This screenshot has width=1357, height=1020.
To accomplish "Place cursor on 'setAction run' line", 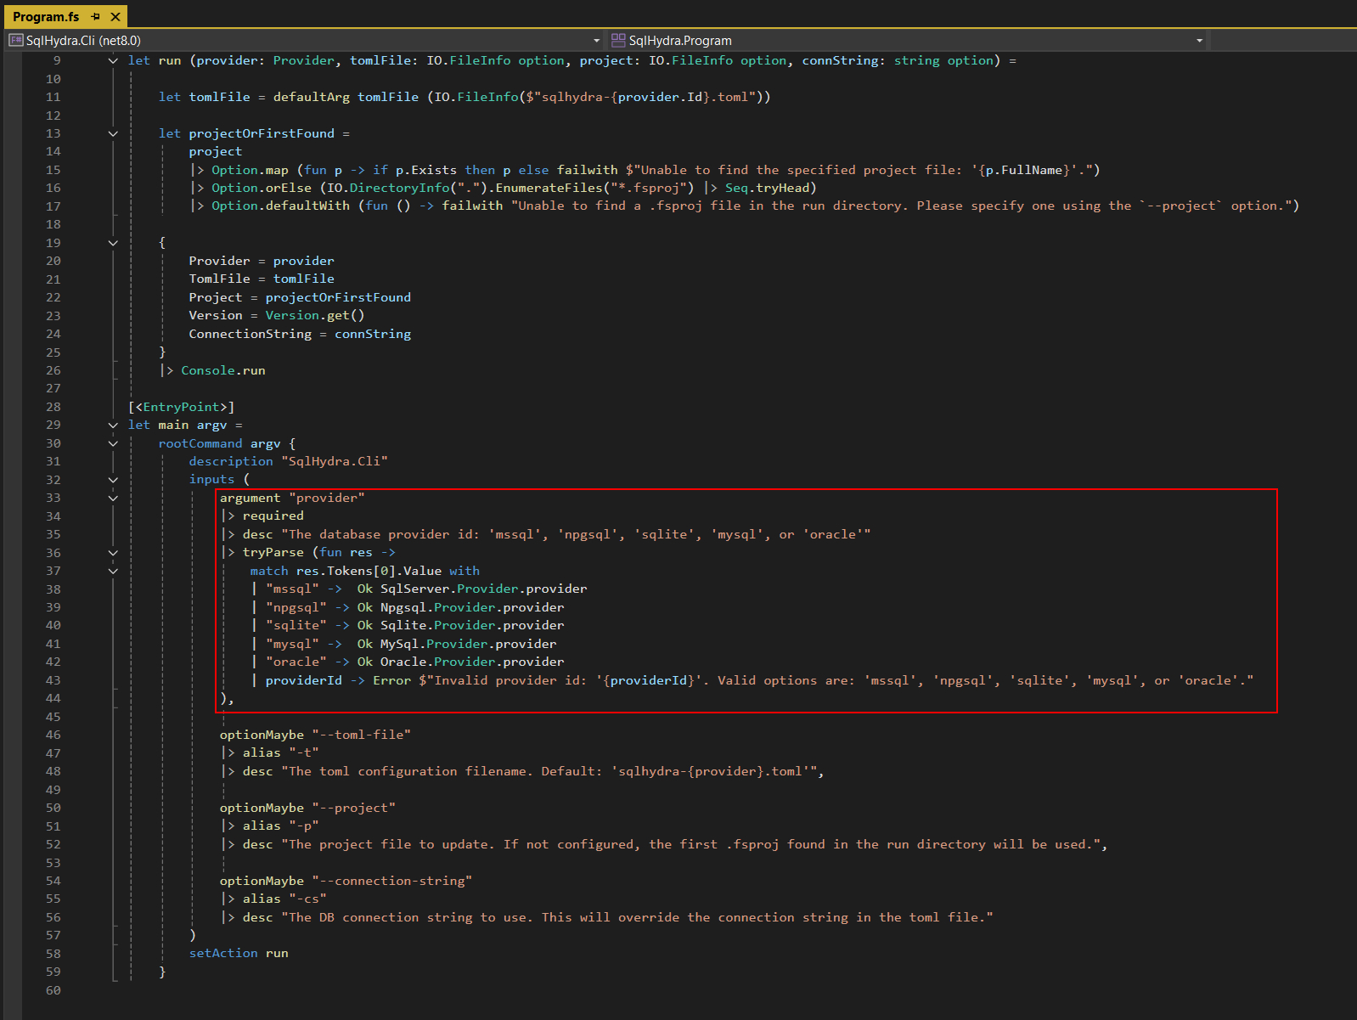I will tap(239, 953).
